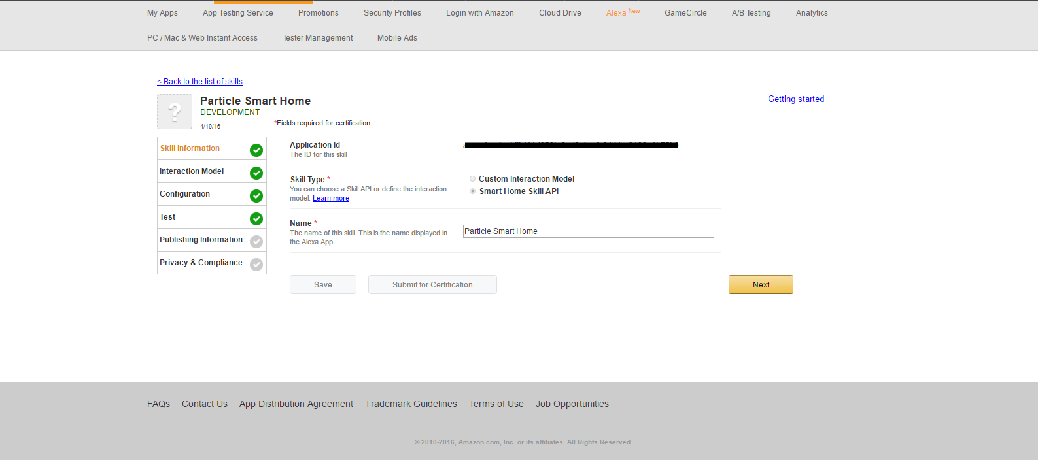Click the 4/19/16 date text
Viewport: 1038px width, 460px height.
[x=210, y=127]
